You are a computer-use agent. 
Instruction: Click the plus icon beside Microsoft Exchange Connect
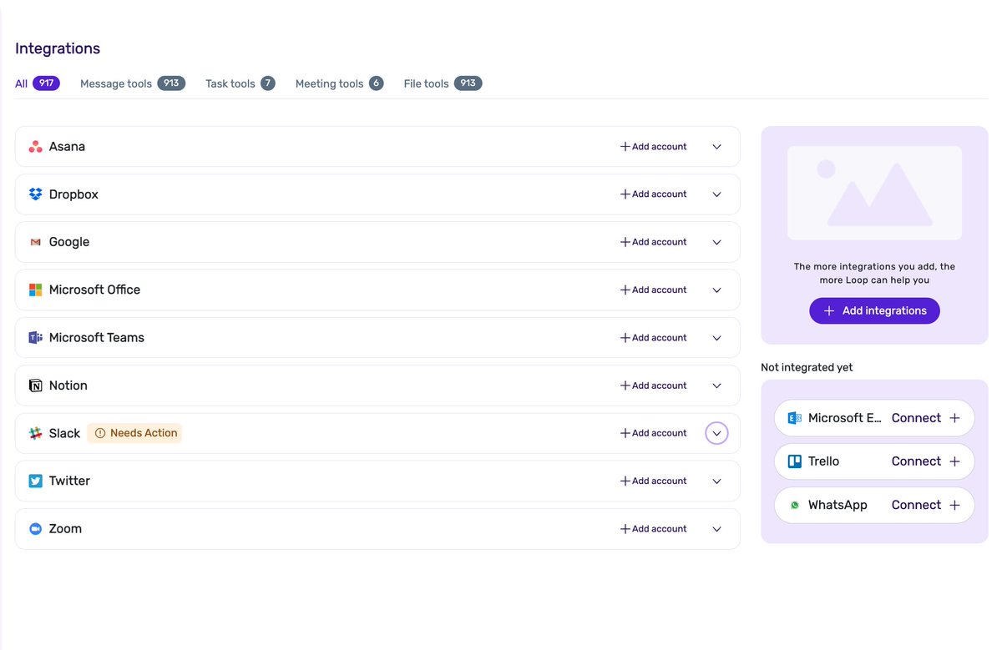pyautogui.click(x=954, y=418)
